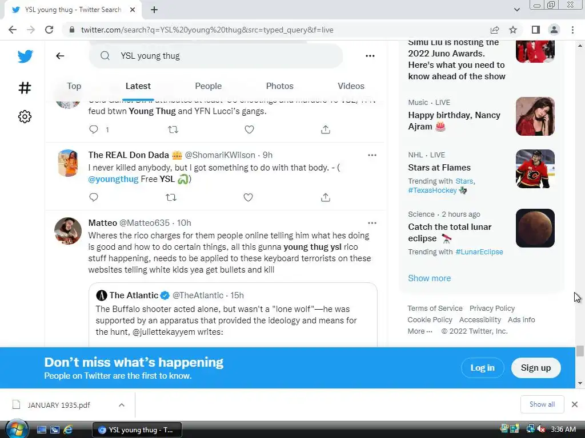Close the YSL young thug tab

(x=133, y=10)
